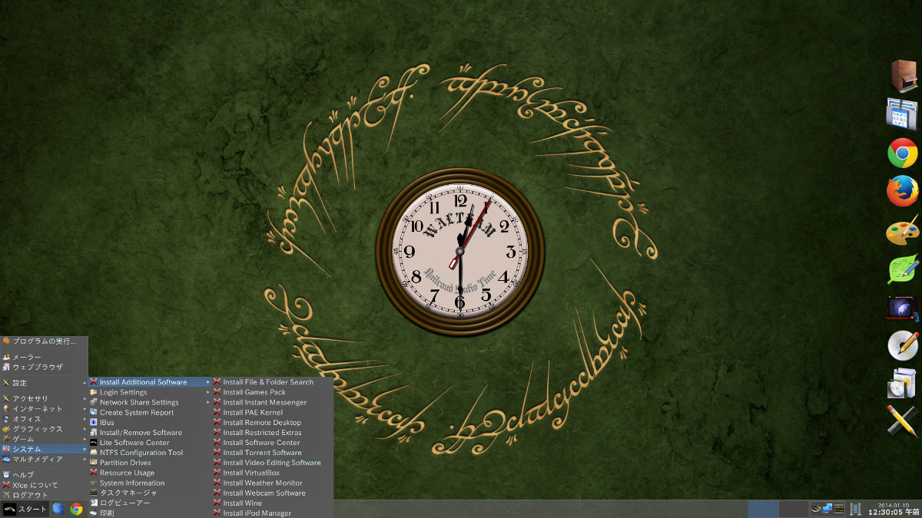Choose Install Games Pack
922x518 pixels.
coord(273,392)
